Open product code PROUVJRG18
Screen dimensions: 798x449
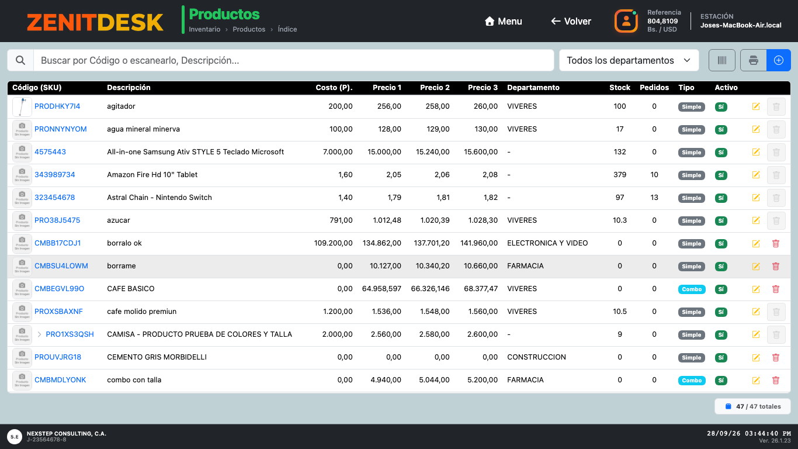click(x=58, y=357)
